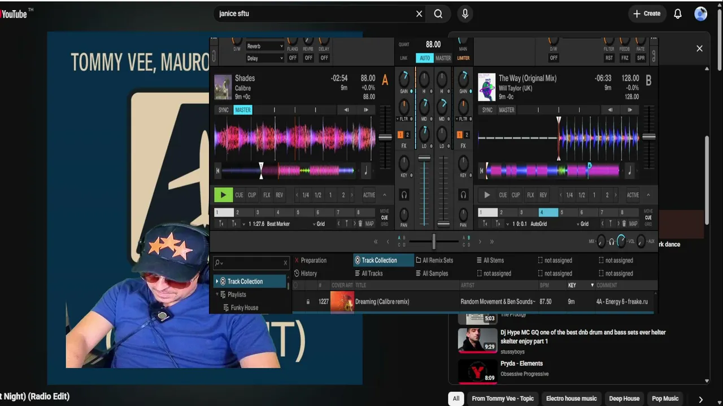Screen dimensions: 723x406
Task: Open The Way cover art on deck B
Action: [x=487, y=87]
